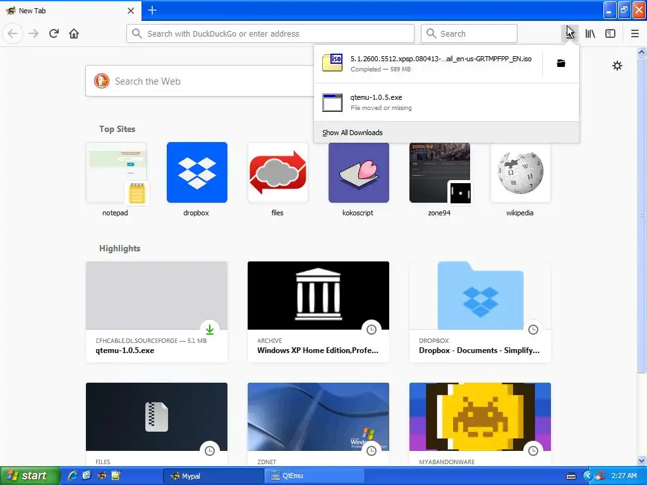The width and height of the screenshot is (647, 485).
Task: Close the New Tab tab
Action: (x=131, y=11)
